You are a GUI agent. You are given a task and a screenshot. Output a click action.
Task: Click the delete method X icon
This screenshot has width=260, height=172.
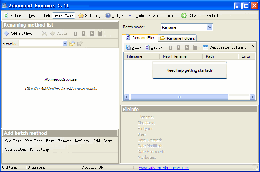(44, 33)
